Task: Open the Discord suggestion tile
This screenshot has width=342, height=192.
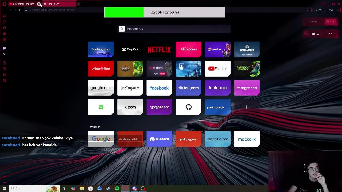Action: coord(159,139)
